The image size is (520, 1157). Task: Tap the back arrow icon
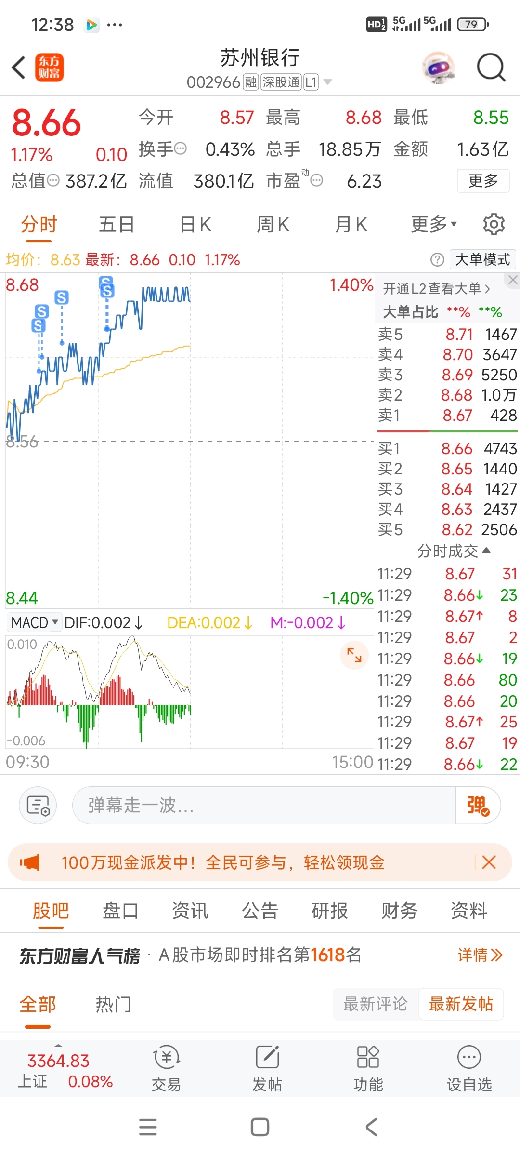(18, 67)
